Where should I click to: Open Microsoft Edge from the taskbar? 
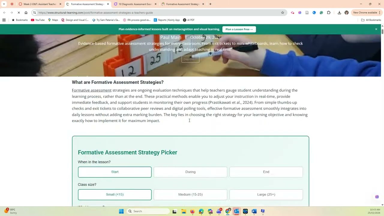click(201, 211)
